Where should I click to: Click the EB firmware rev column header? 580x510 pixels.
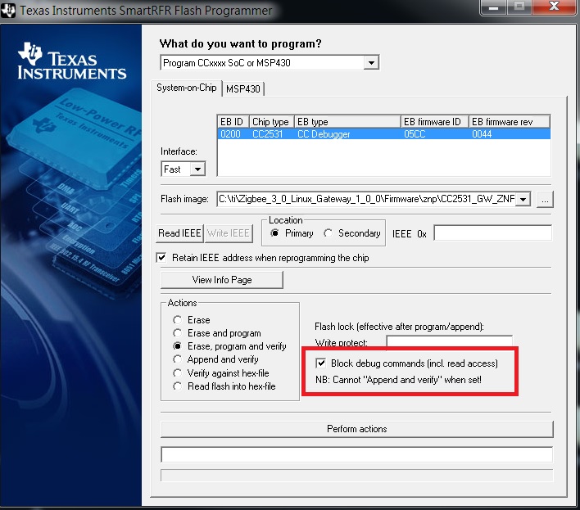point(510,122)
